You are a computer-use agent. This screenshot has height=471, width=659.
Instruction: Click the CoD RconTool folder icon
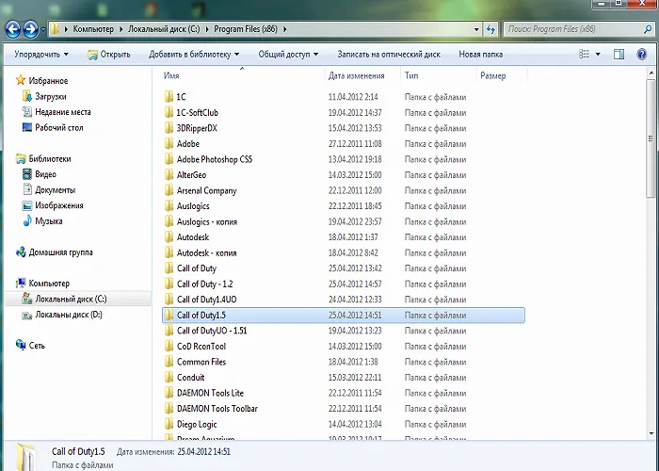(x=169, y=346)
